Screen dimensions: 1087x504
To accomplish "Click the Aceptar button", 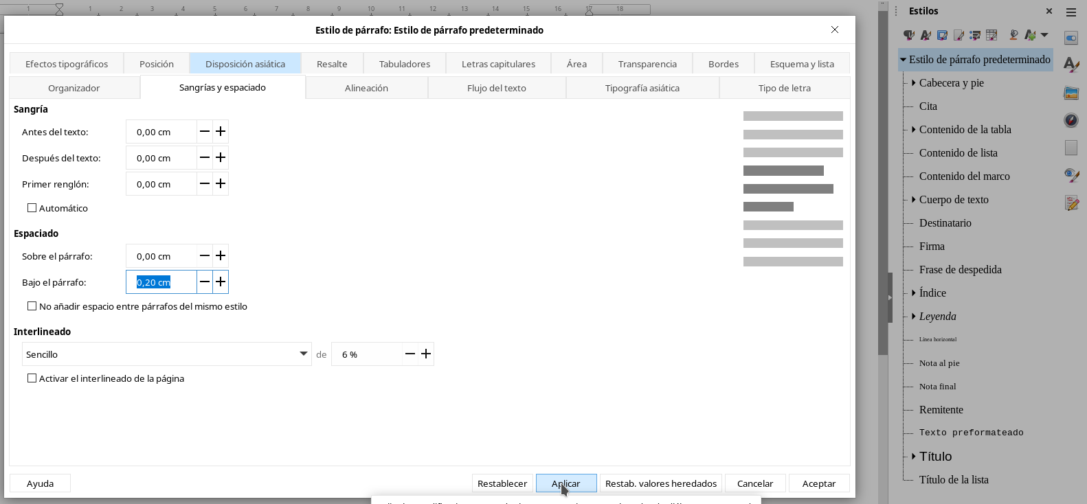I will click(x=818, y=483).
